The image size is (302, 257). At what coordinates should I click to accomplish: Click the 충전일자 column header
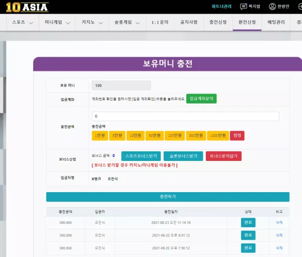pos(171,212)
